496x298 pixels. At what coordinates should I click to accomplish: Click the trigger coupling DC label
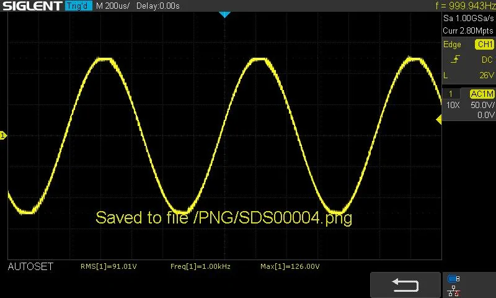click(487, 60)
